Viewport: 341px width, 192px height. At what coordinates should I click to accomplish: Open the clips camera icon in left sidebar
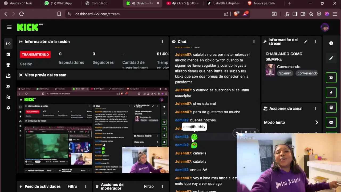point(8,86)
